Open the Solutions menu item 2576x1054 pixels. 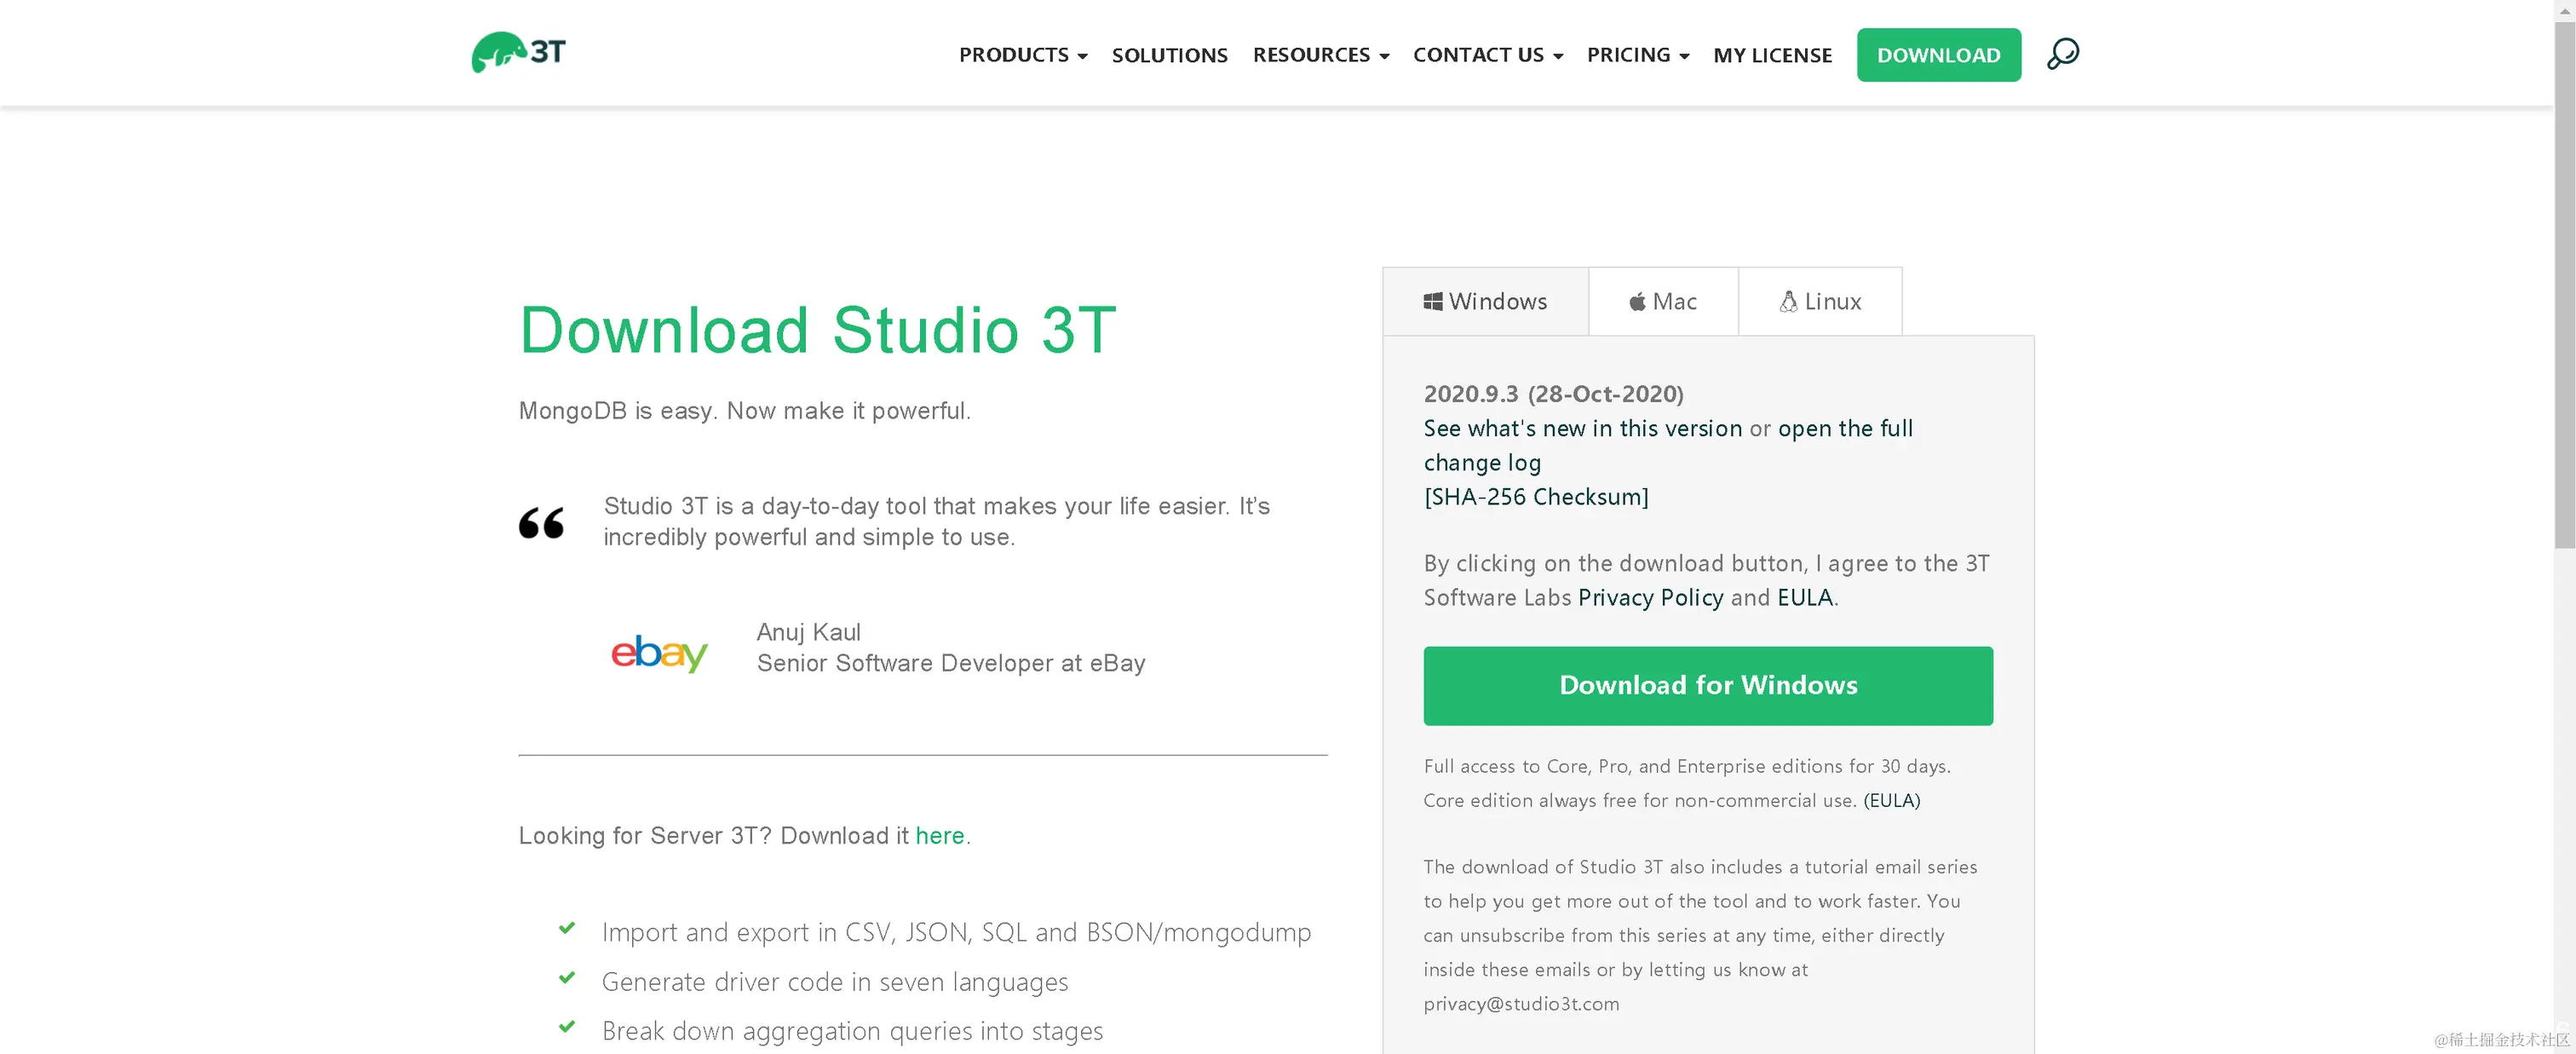pos(1169,55)
